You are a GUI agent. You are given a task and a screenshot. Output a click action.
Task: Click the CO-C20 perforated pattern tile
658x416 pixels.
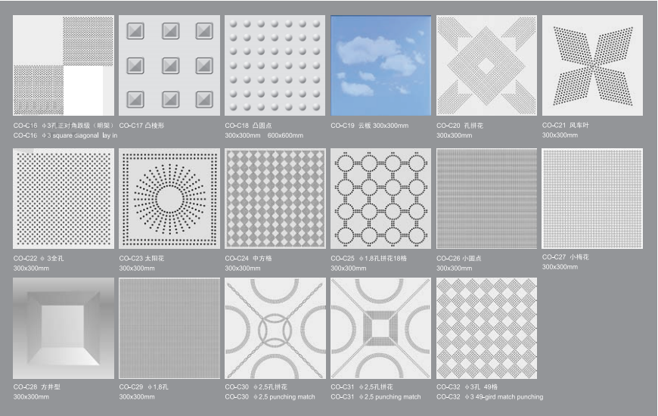487,66
